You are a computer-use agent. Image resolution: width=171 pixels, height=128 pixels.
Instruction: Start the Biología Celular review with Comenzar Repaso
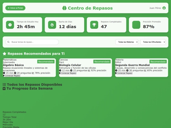pyautogui.click(x=68, y=73)
